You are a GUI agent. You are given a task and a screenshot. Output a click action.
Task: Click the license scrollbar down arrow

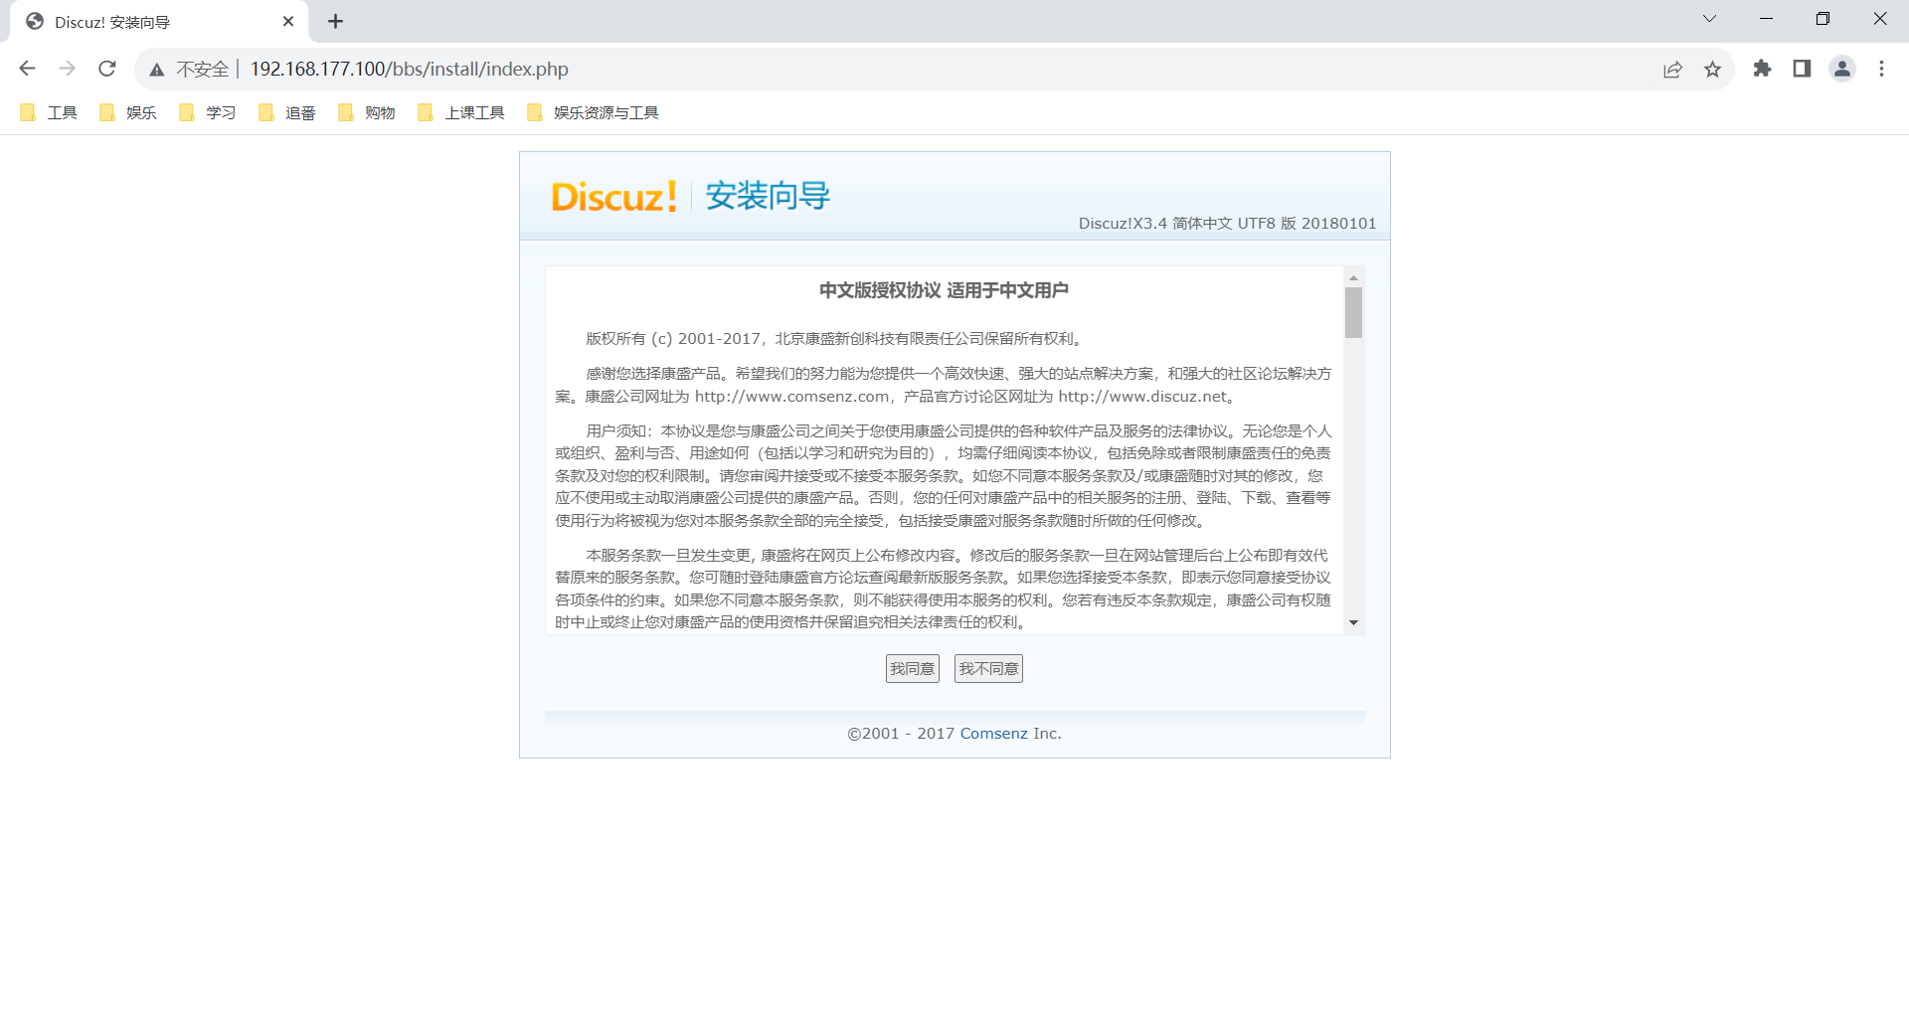[1353, 623]
